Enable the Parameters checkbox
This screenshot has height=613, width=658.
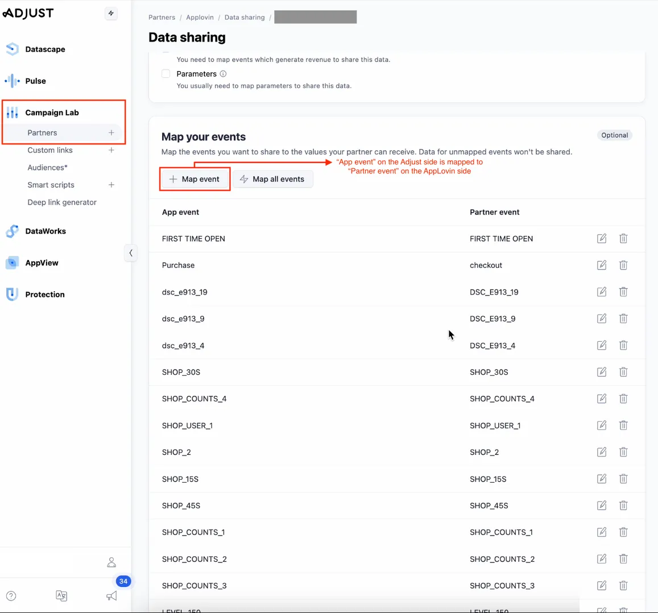point(165,73)
